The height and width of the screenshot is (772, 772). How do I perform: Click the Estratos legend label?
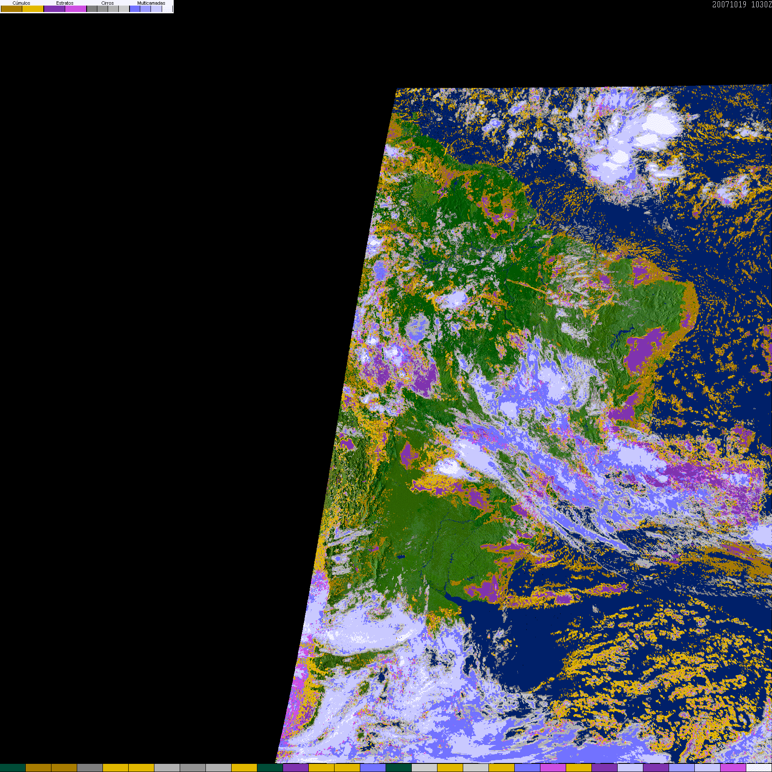(x=65, y=3)
